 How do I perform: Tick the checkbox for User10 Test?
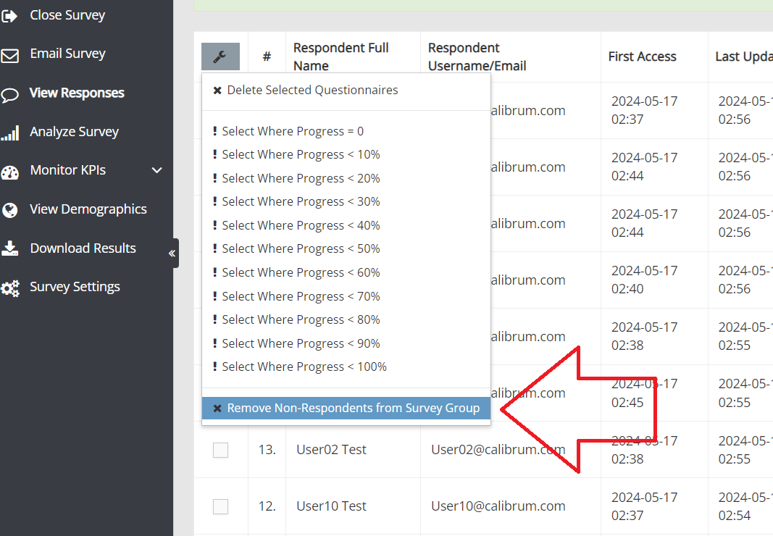220,506
